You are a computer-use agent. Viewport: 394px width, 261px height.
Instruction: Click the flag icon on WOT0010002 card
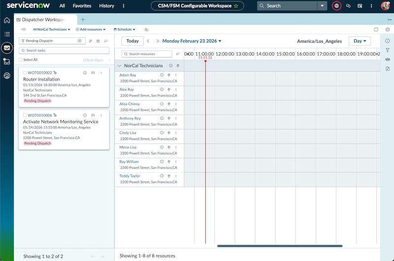93,73
